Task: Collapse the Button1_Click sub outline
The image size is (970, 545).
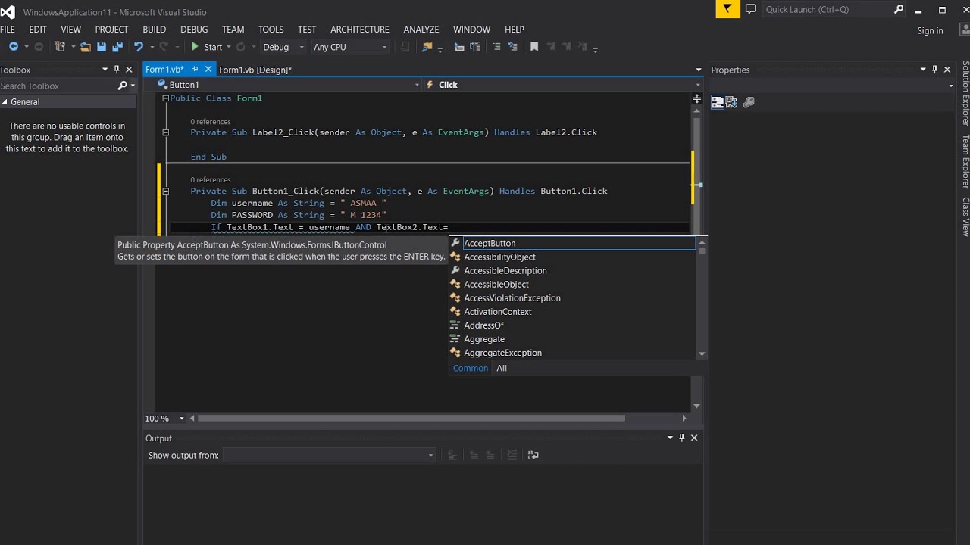Action: pos(165,192)
